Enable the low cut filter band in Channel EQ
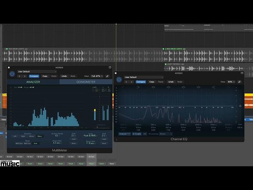 pyautogui.click(x=123, y=87)
